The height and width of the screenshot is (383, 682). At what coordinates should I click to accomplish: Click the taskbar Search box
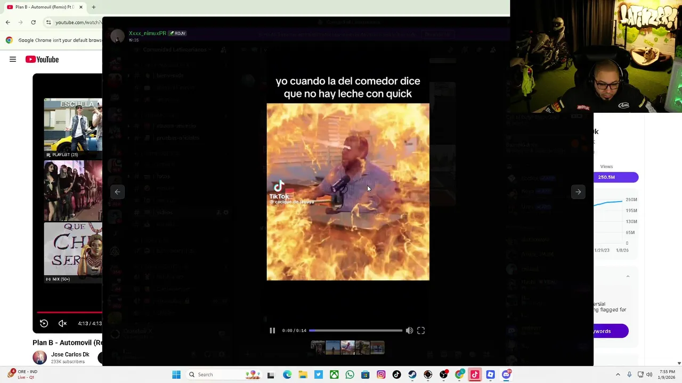pos(223,374)
